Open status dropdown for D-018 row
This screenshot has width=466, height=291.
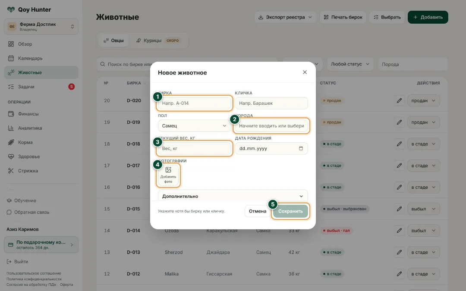(x=423, y=144)
